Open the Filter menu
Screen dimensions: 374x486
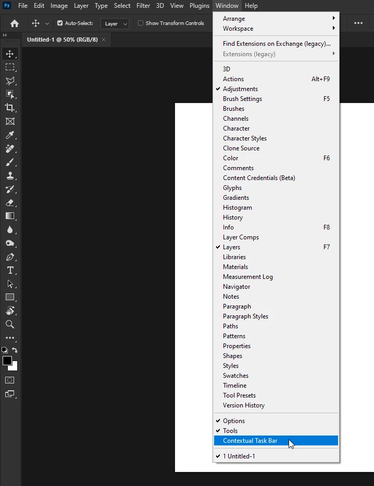(143, 6)
